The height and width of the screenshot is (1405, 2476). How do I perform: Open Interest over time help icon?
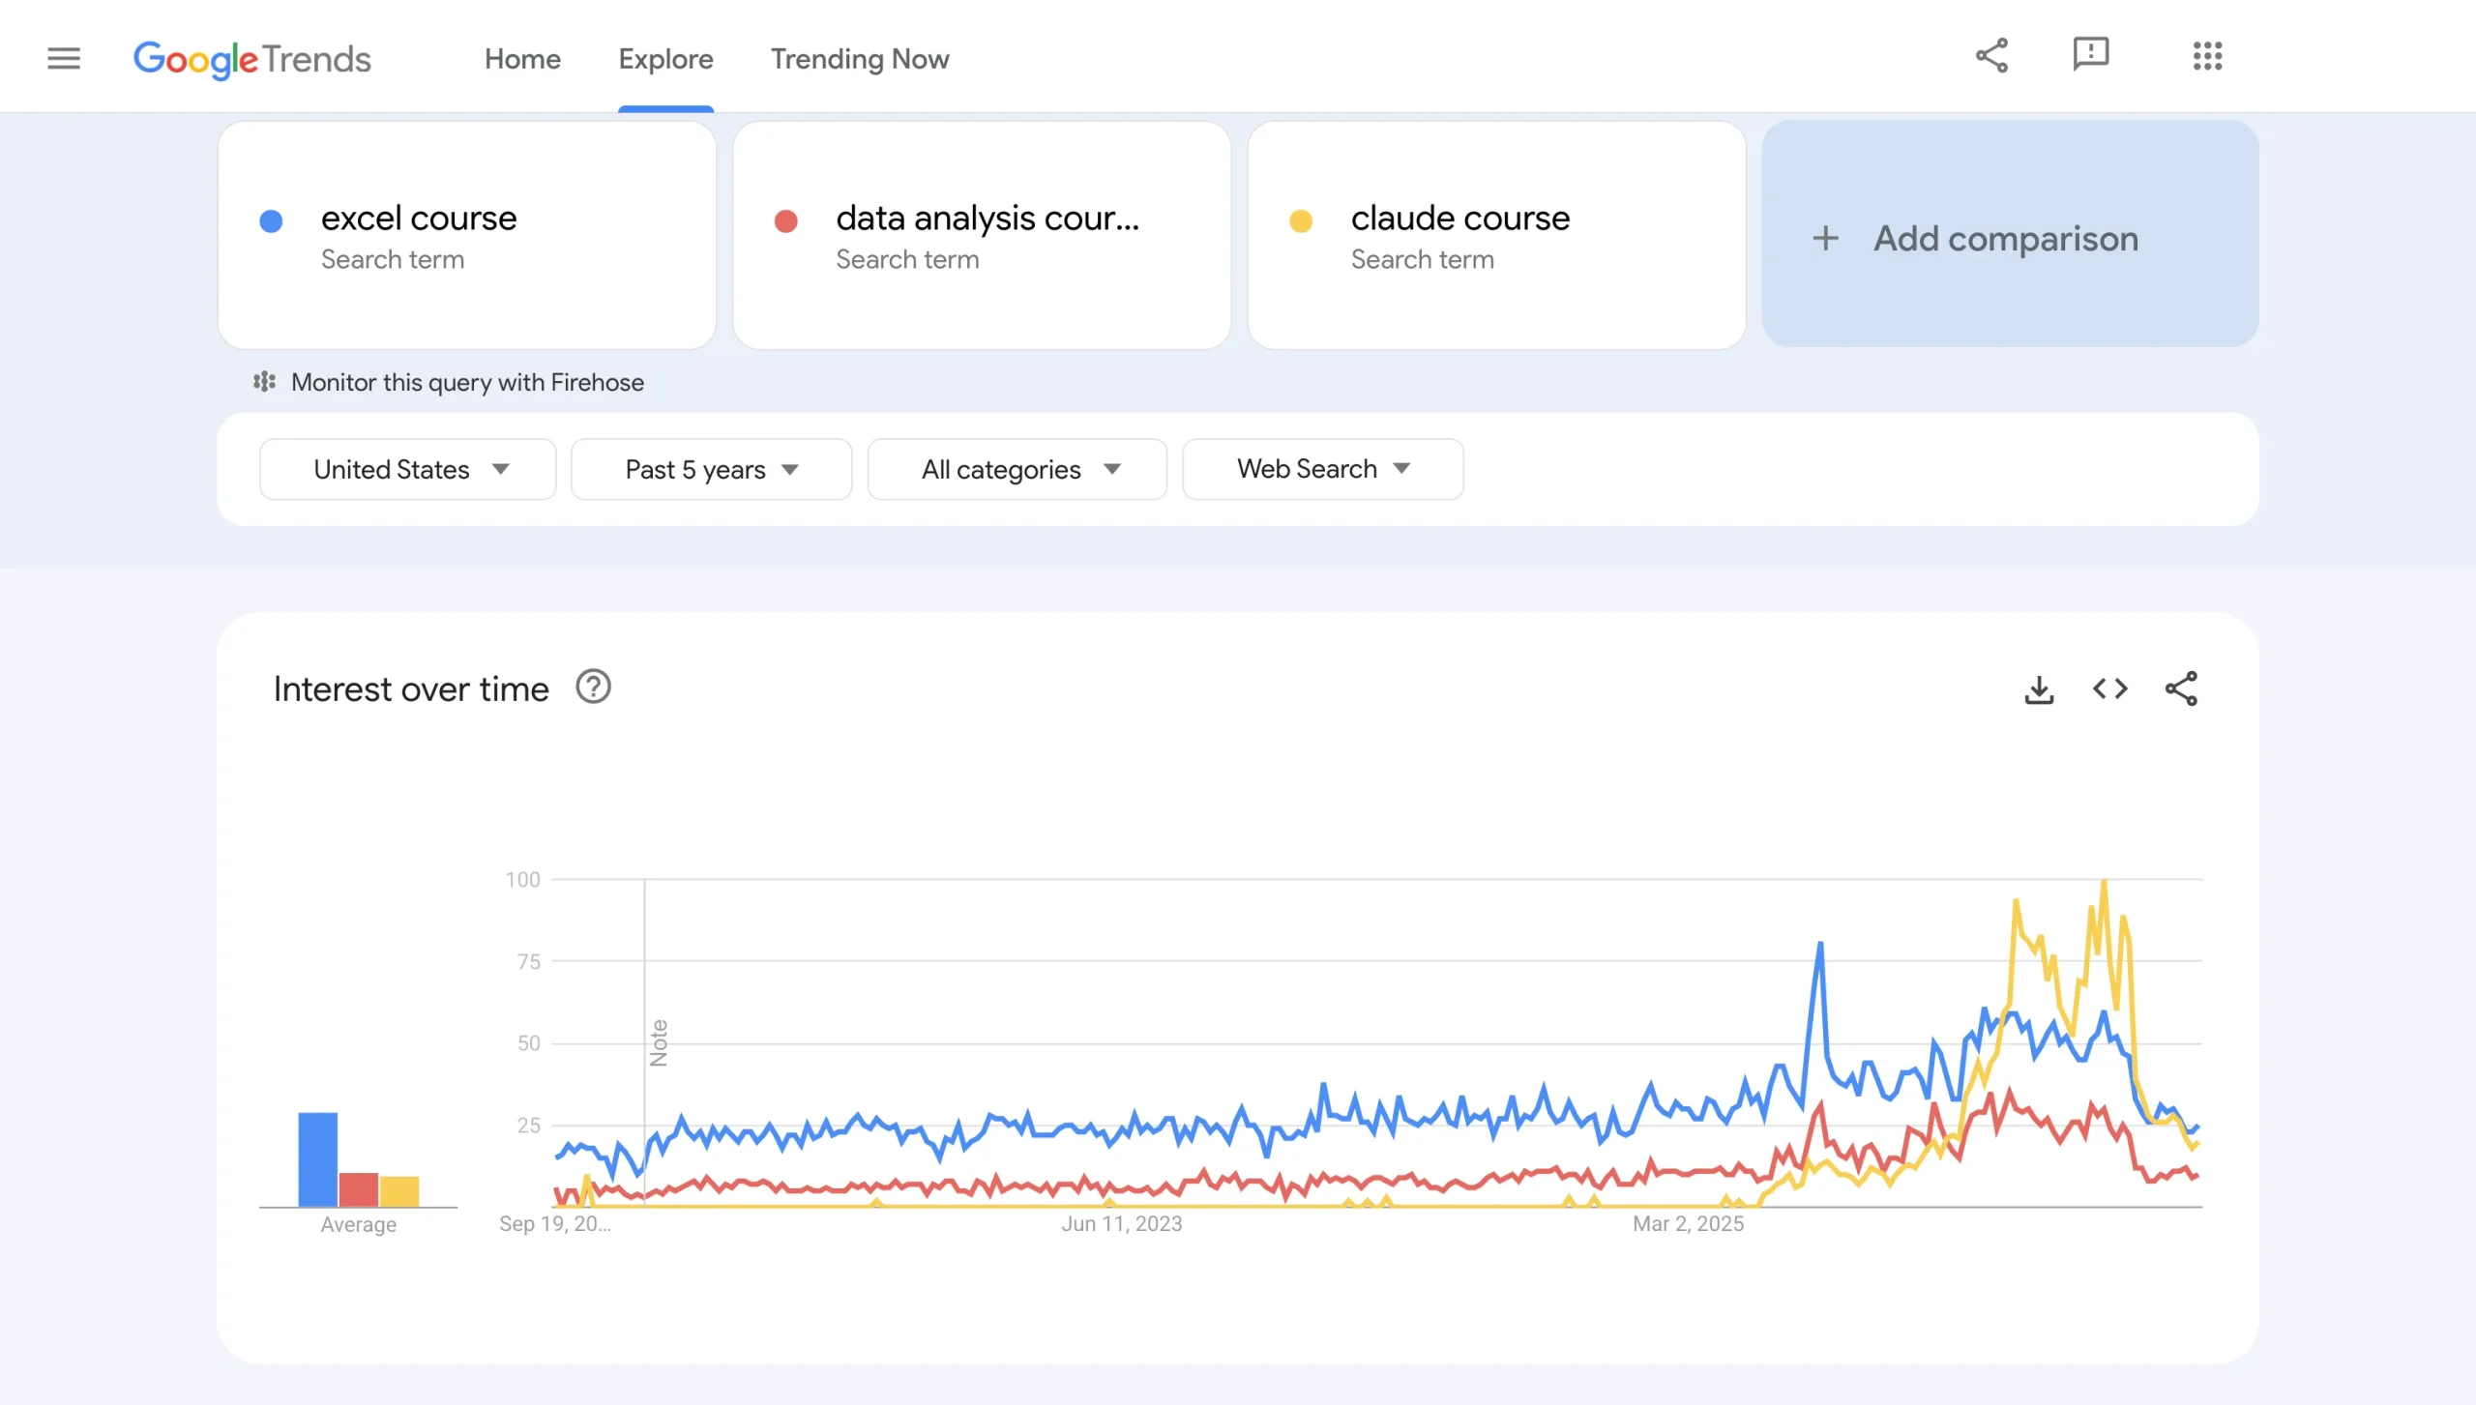coord(593,688)
